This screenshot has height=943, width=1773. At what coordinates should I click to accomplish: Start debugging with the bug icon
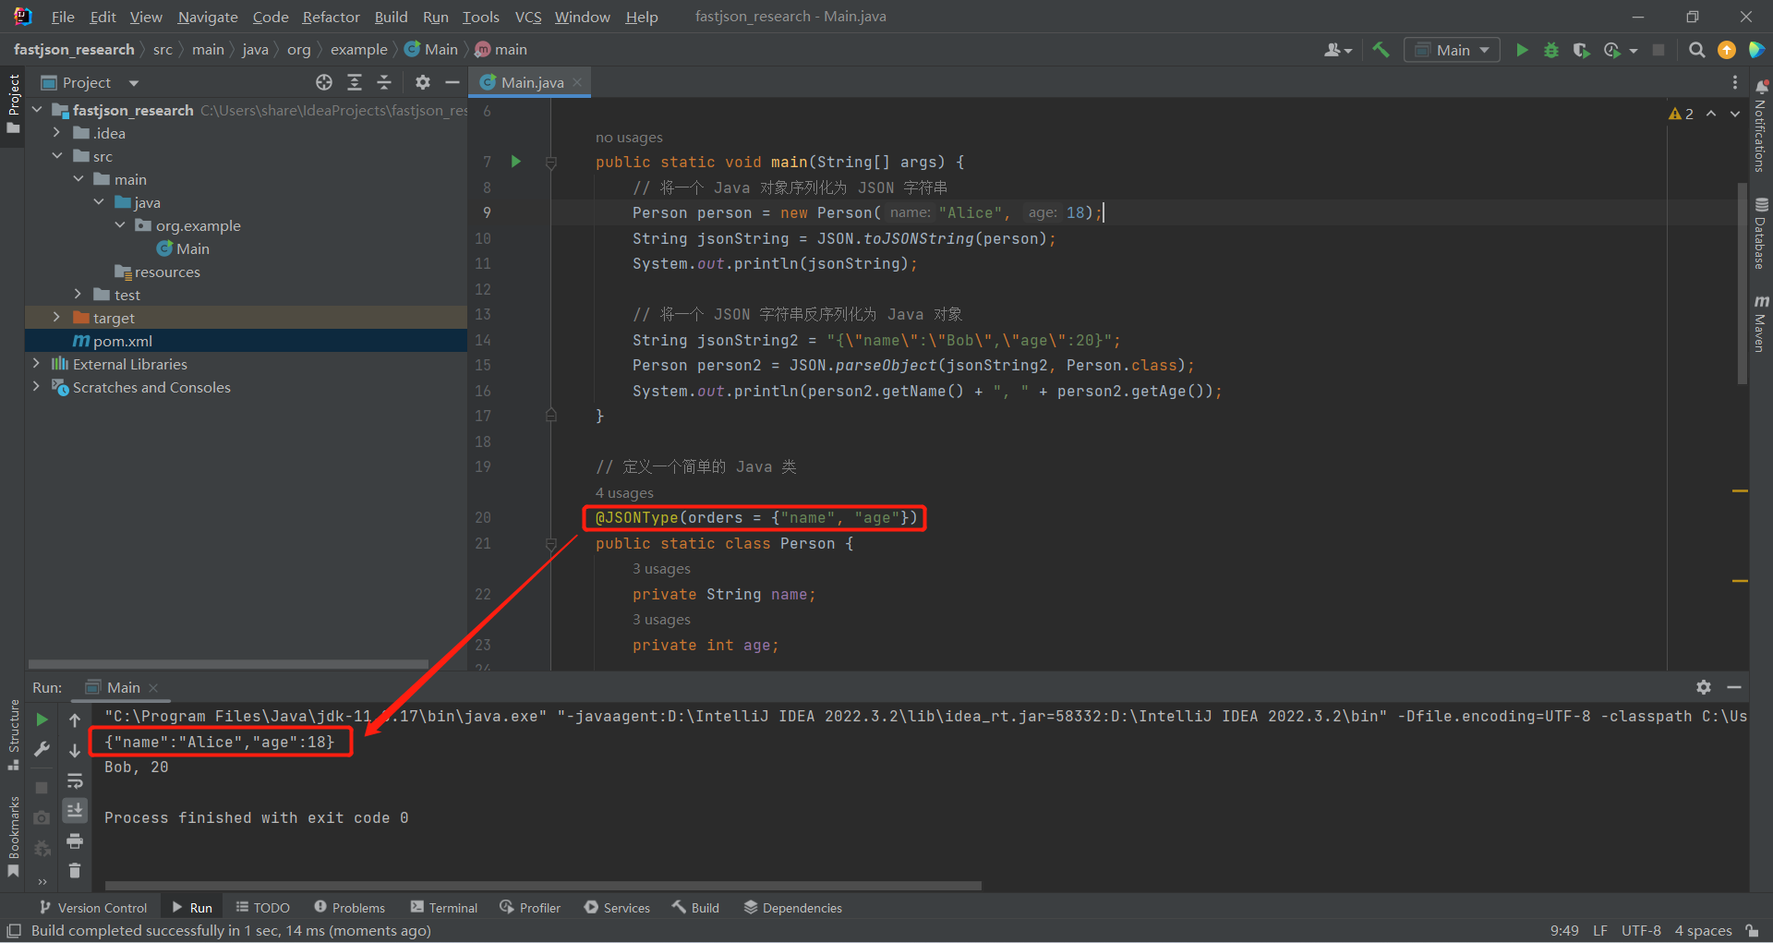(x=1551, y=50)
